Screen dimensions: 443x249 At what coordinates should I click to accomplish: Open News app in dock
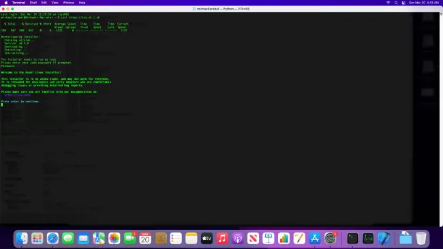[x=253, y=238]
